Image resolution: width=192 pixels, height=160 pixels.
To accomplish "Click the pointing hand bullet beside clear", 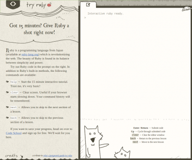I will coord(7,92).
